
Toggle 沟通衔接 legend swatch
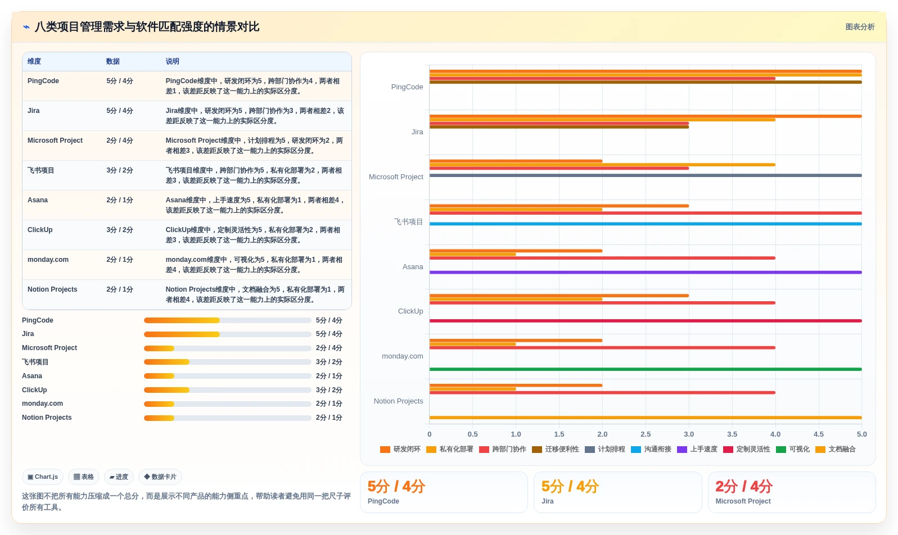pos(636,450)
